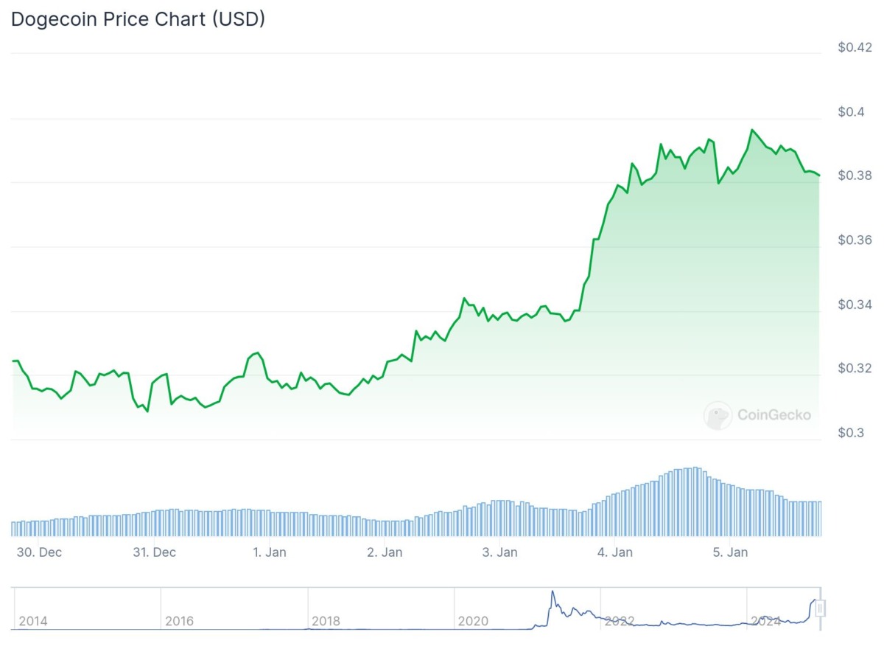Select the 2. Jan date label
This screenshot has width=884, height=646.
(x=384, y=552)
